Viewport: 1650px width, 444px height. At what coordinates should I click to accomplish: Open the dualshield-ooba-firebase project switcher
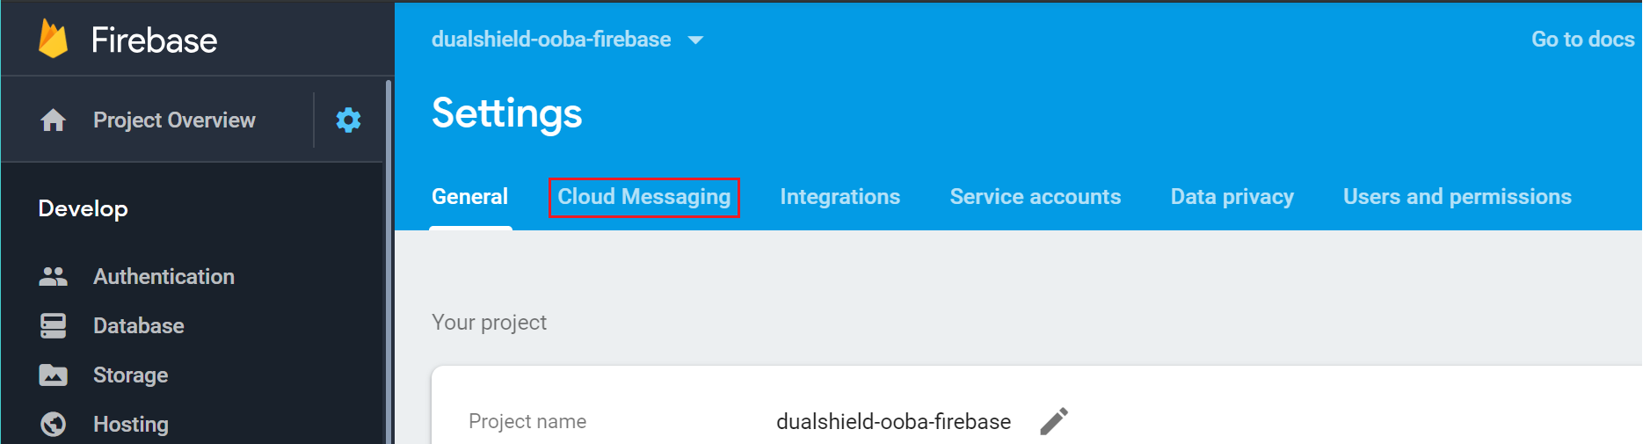click(x=551, y=40)
